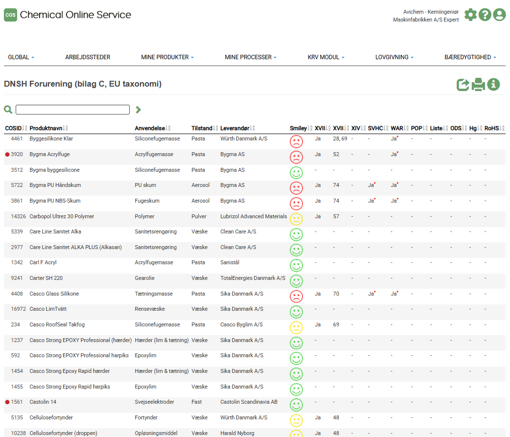The width and height of the screenshot is (510, 437).
Task: Go to ARBEJDSSTEDER menu item
Action: pos(88,57)
